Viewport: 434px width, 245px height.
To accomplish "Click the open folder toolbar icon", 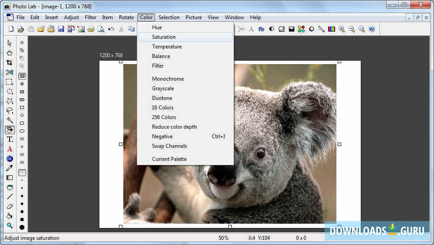I will pos(41,29).
